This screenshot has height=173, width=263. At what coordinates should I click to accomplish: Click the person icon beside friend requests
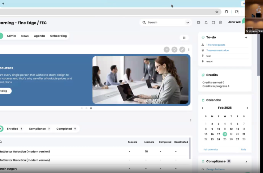point(203,45)
